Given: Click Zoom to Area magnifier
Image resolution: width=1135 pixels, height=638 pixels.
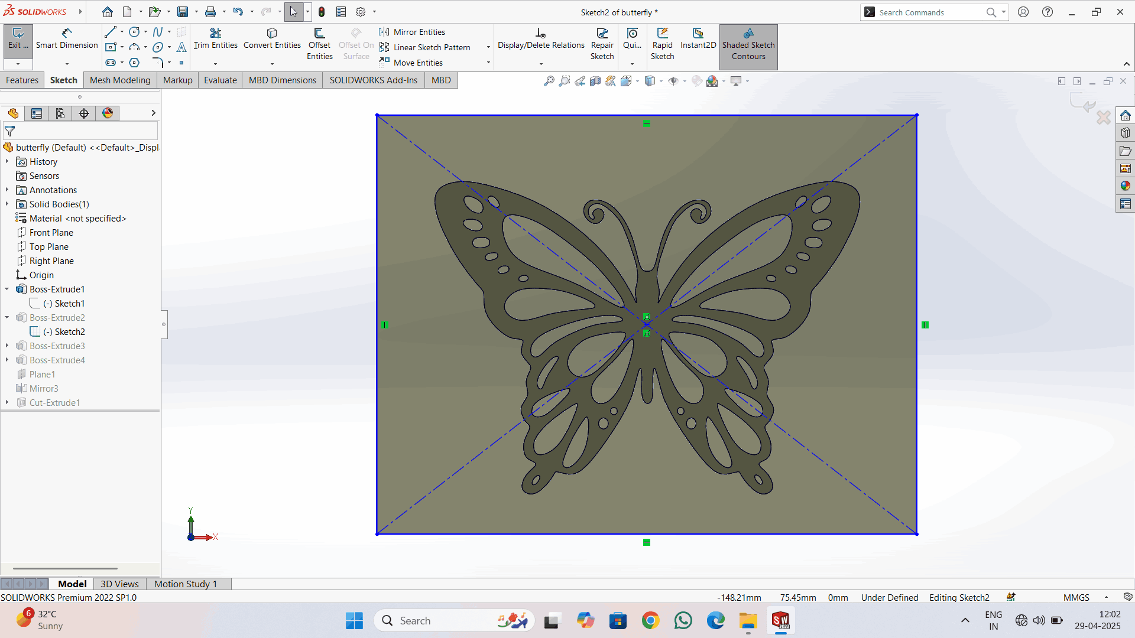Looking at the screenshot, I should point(565,81).
